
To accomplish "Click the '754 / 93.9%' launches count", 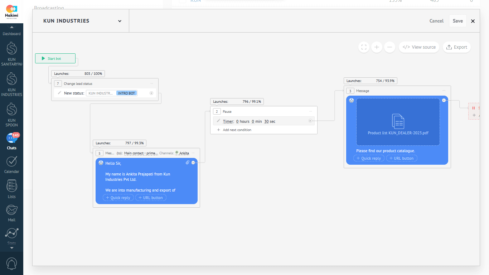I will 385,81.
